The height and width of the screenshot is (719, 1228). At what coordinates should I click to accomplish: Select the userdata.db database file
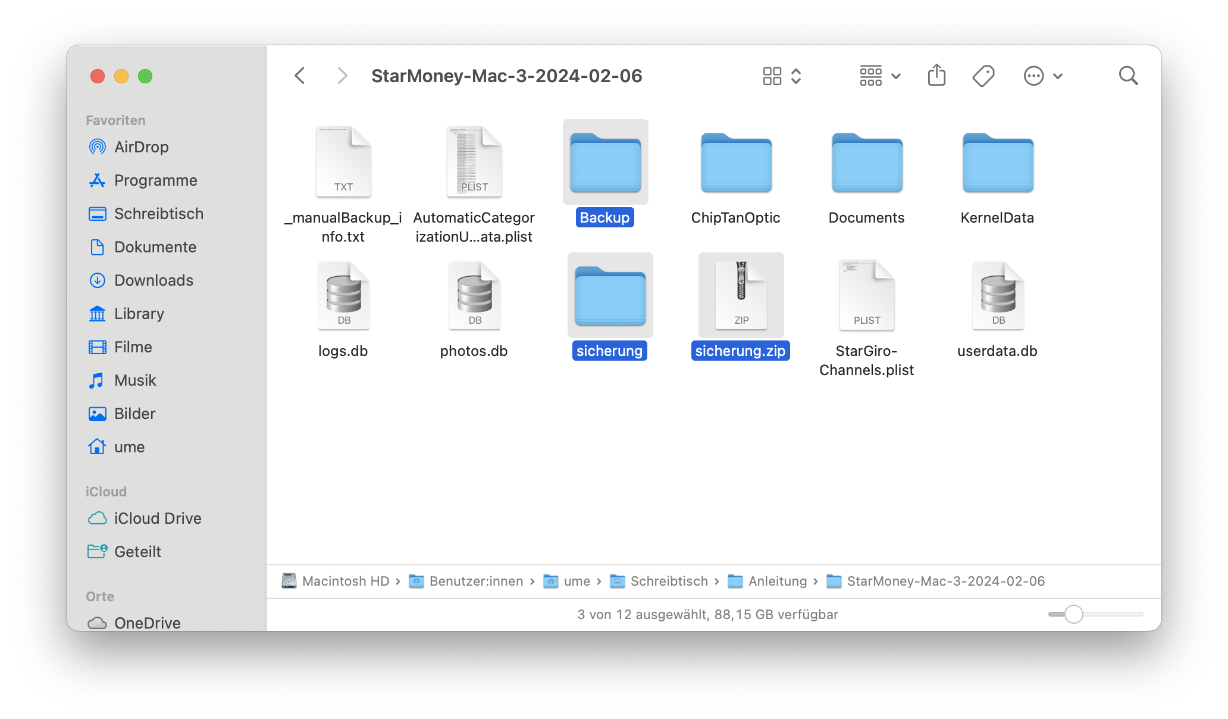click(x=998, y=296)
